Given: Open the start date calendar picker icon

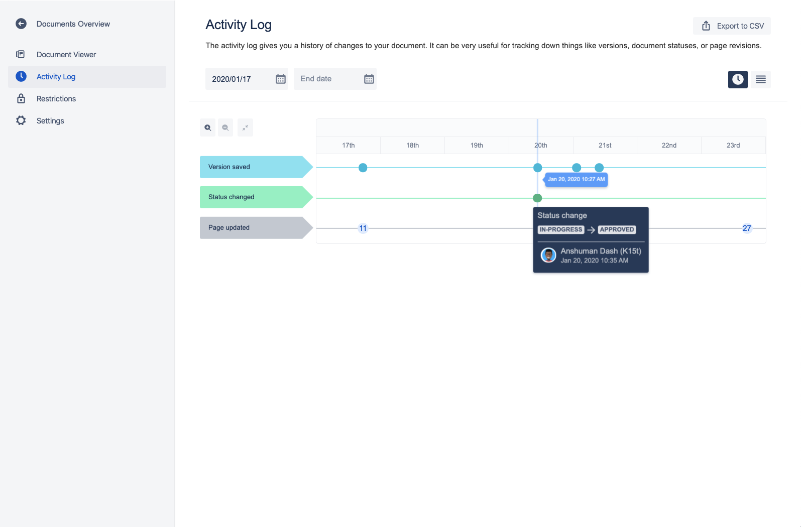Looking at the screenshot, I should click(281, 79).
